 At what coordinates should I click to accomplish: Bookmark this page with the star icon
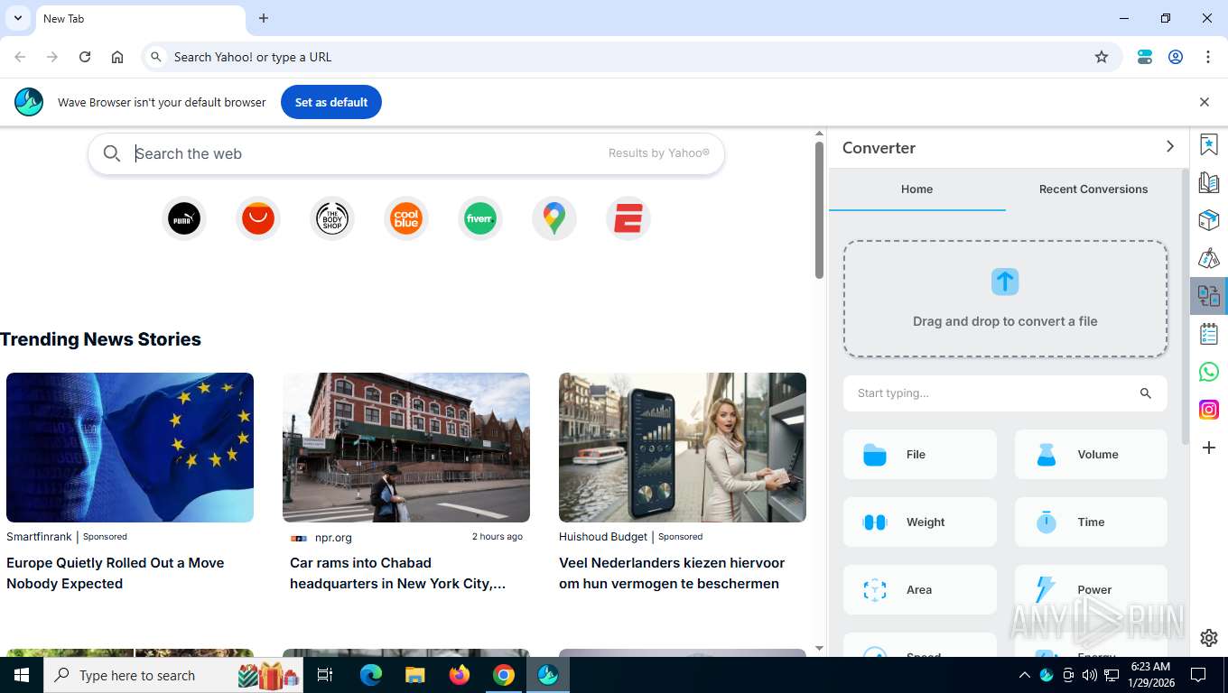(1102, 57)
